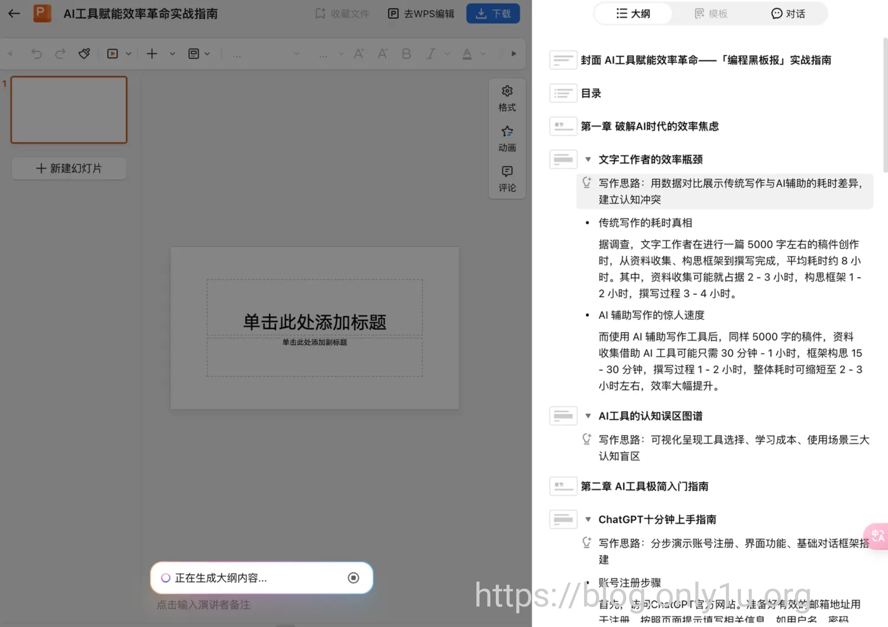Switch to the 模板 tab

[711, 14]
